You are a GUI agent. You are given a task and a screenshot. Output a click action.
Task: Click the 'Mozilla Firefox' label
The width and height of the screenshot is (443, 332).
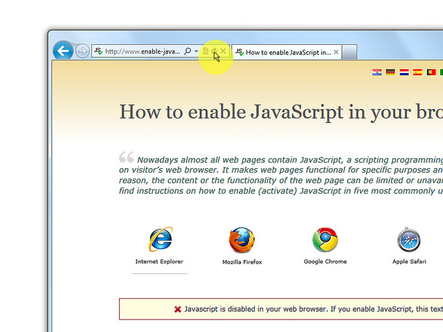pyautogui.click(x=242, y=262)
